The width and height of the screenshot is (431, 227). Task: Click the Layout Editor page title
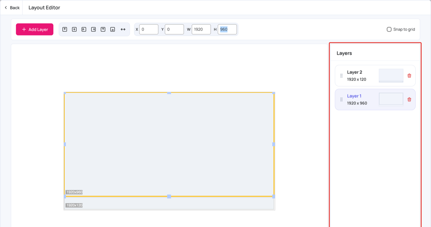pos(44,8)
